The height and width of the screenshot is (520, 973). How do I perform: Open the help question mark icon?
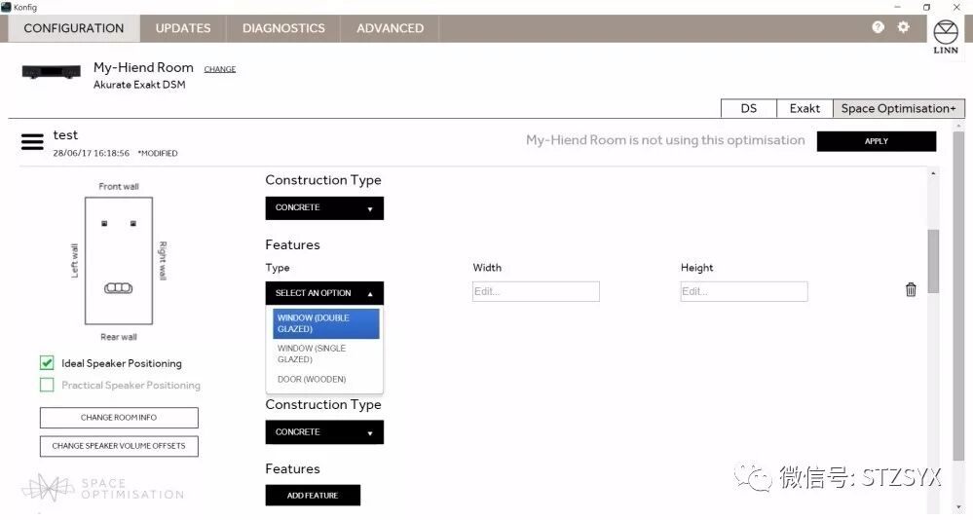pos(878,27)
